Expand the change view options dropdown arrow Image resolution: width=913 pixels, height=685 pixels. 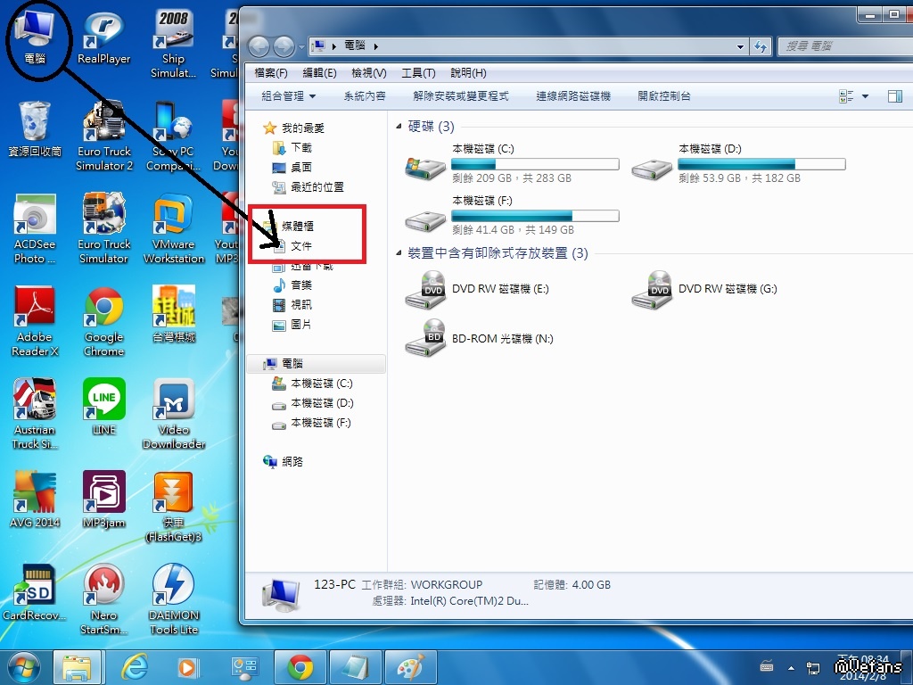[x=865, y=96]
